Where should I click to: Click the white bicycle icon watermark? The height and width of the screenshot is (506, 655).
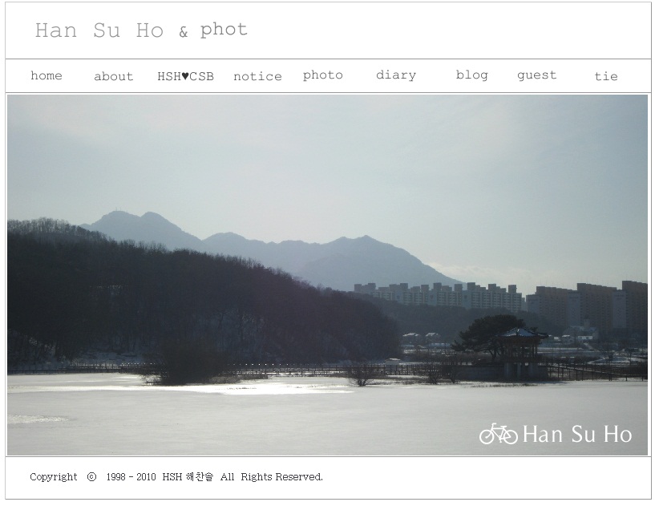point(499,433)
